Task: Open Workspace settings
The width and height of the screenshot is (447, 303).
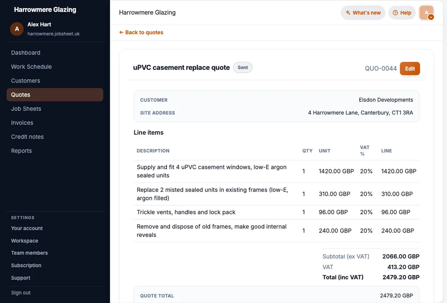Action: pos(24,241)
